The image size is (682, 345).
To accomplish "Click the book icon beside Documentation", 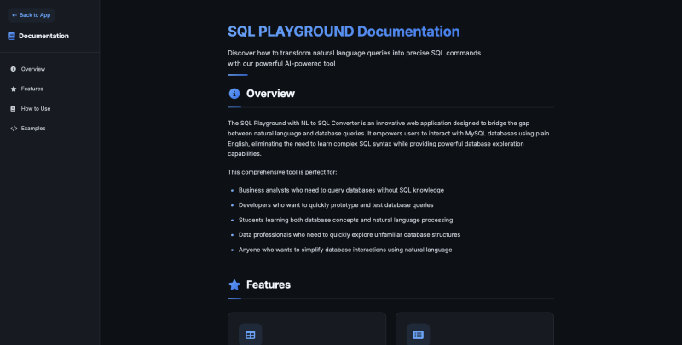I will 12,36.
